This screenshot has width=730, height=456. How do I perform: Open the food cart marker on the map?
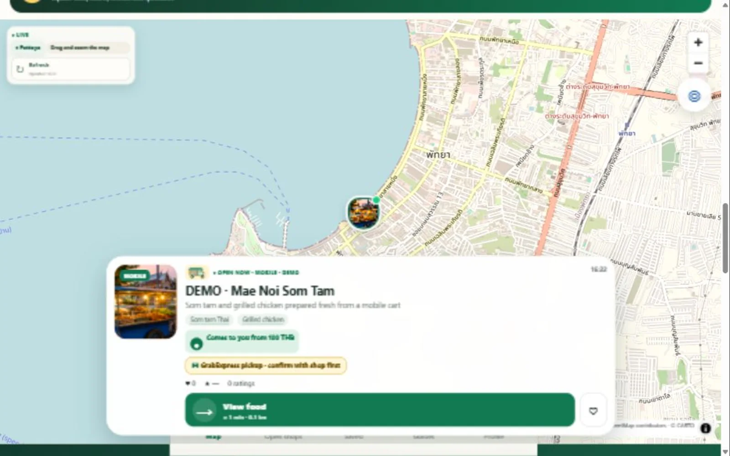(364, 213)
